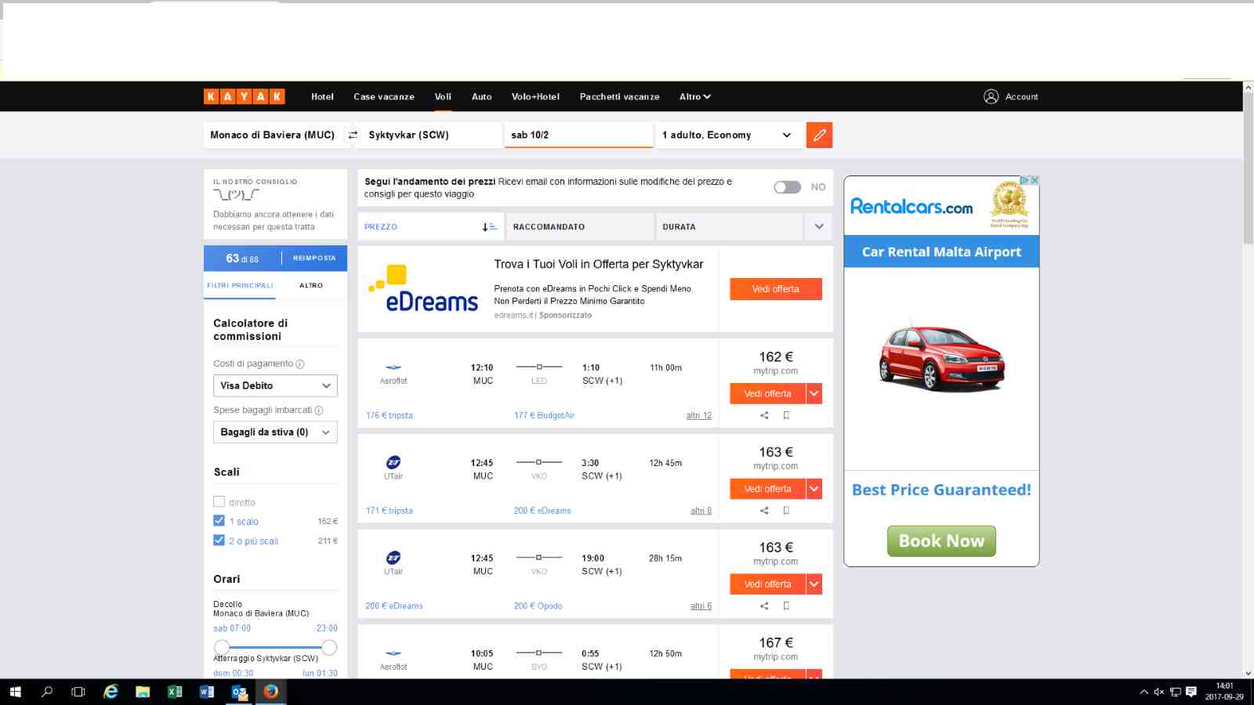Open Pacchetti vacanze navigation item
This screenshot has height=705, width=1254.
tap(619, 96)
